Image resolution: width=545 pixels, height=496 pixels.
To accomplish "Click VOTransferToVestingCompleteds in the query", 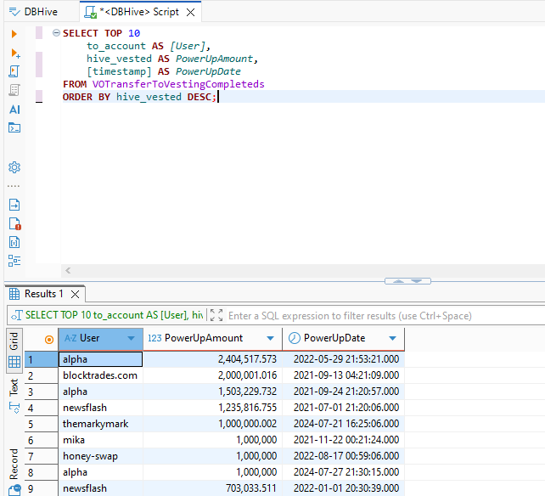I will coord(178,84).
